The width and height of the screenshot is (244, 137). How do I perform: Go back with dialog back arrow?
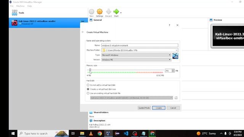click(83, 32)
